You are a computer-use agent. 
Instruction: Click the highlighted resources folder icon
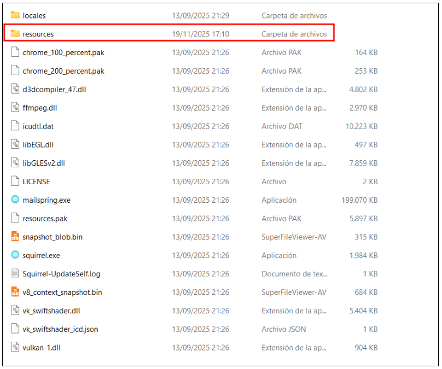point(15,34)
